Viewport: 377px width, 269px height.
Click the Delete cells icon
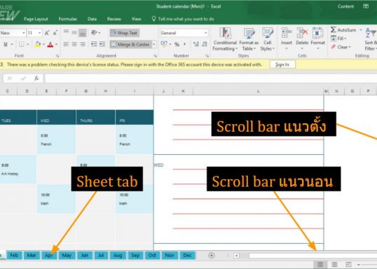tap(302, 33)
